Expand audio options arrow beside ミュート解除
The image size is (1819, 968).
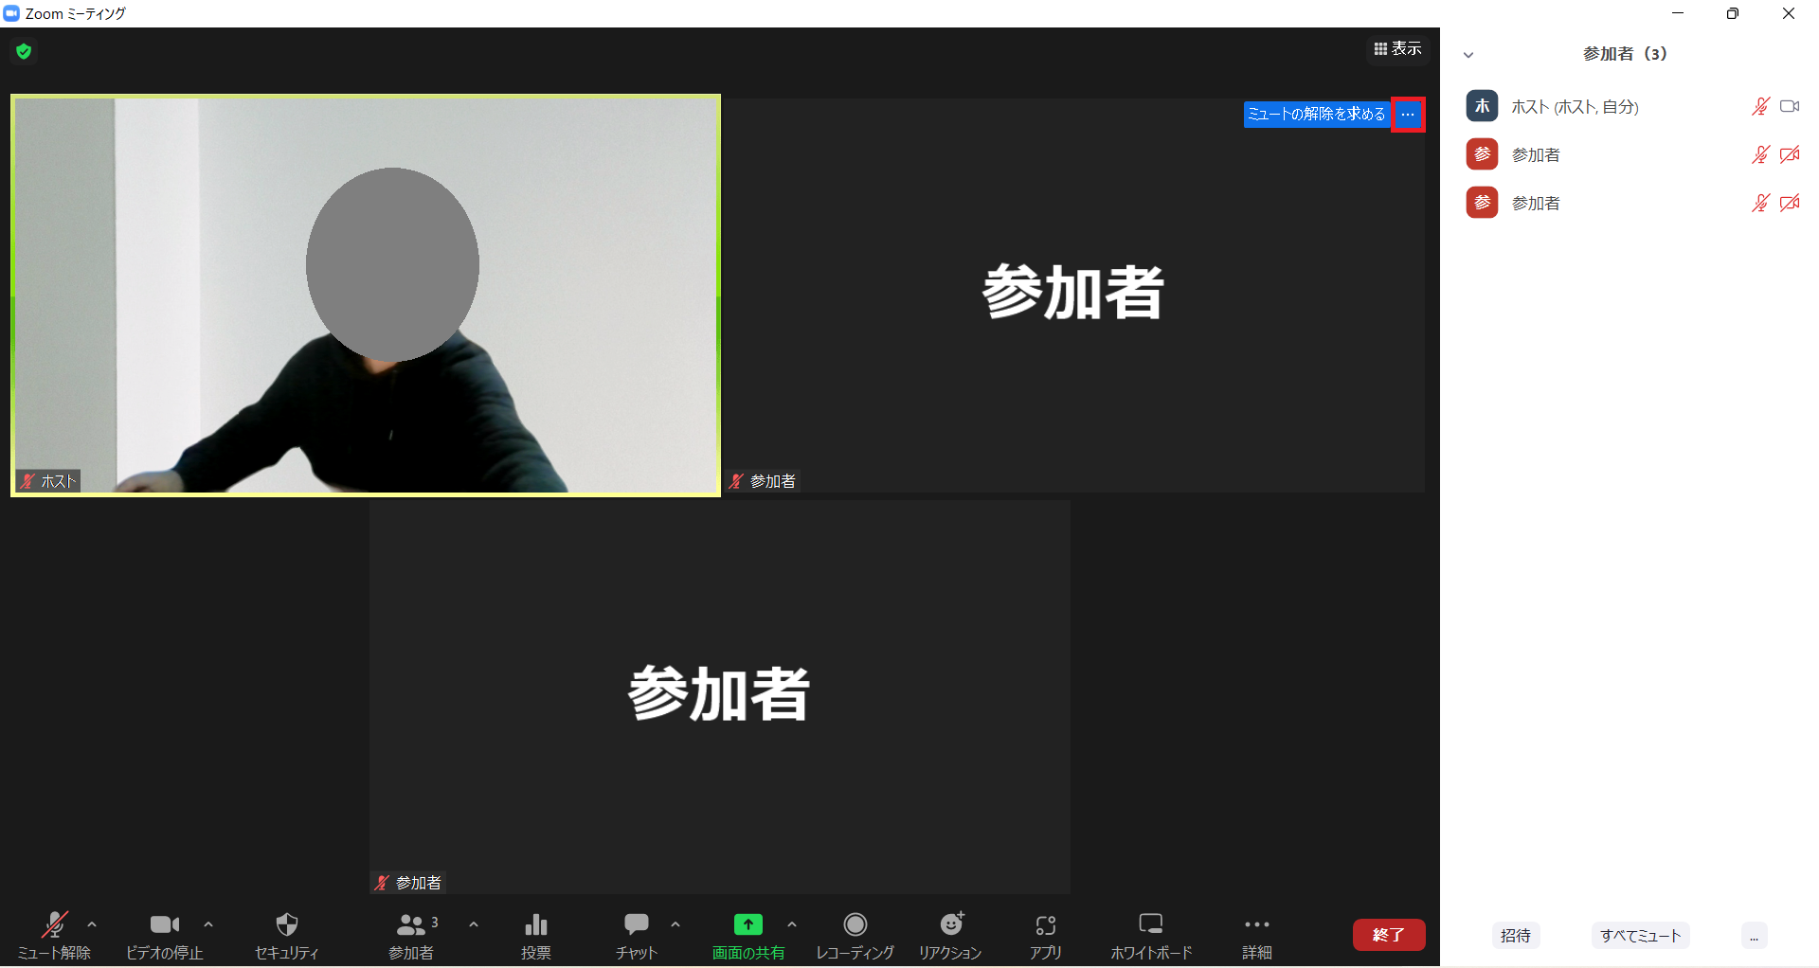coord(92,924)
